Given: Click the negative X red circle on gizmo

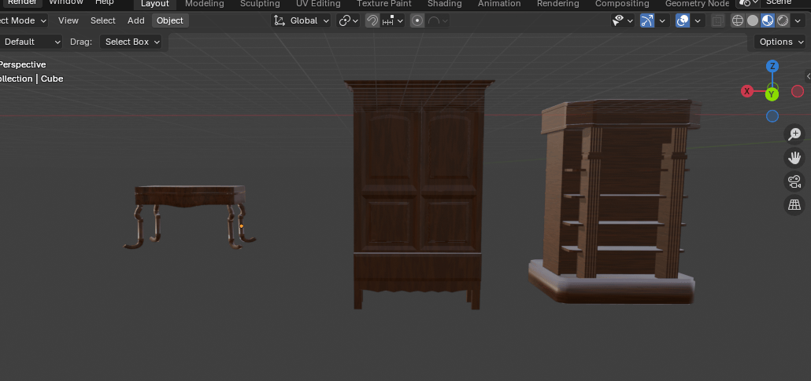Looking at the screenshot, I should click(x=798, y=91).
